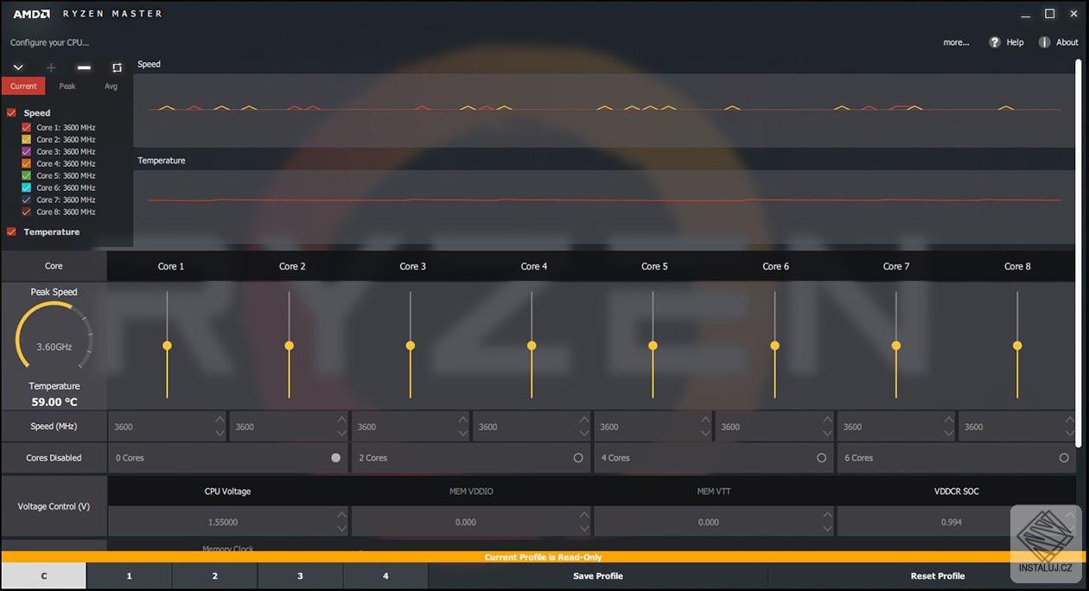1089x591 pixels.
Task: Click the About info icon
Action: coord(1045,41)
